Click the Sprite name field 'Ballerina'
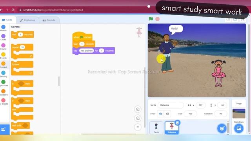Screen dimensions: 251x141 click(x=171, y=105)
